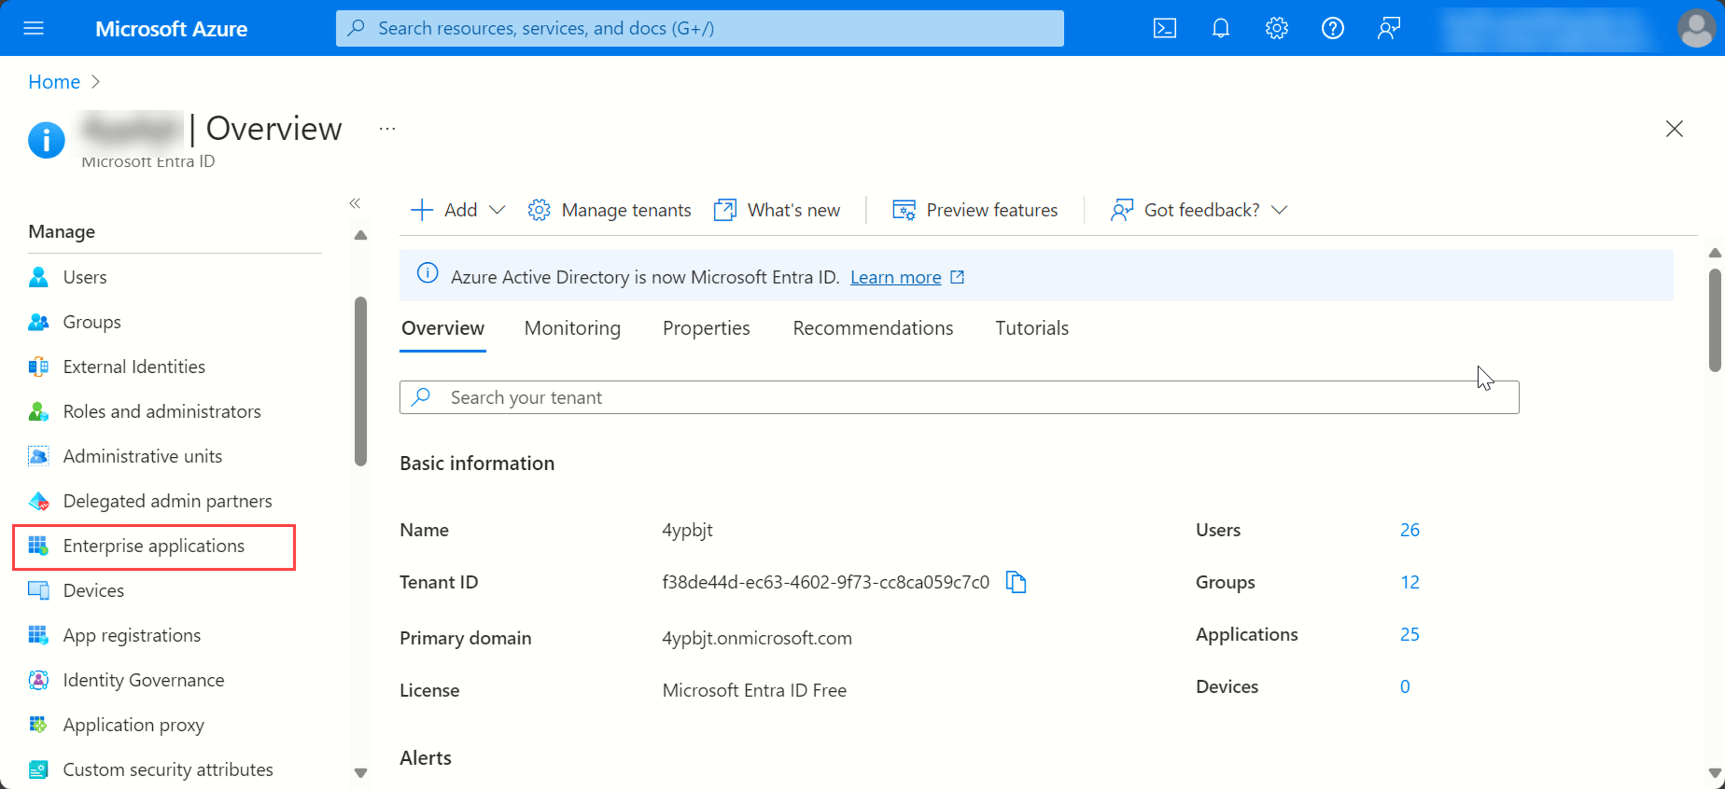
Task: Collapse the sidebar with double chevron
Action: (x=355, y=203)
